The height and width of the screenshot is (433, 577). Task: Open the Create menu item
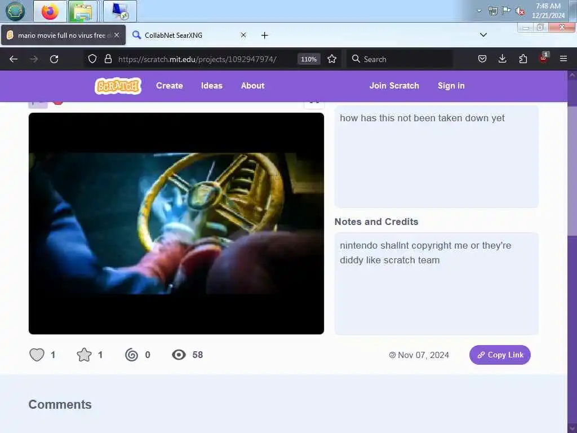(169, 86)
